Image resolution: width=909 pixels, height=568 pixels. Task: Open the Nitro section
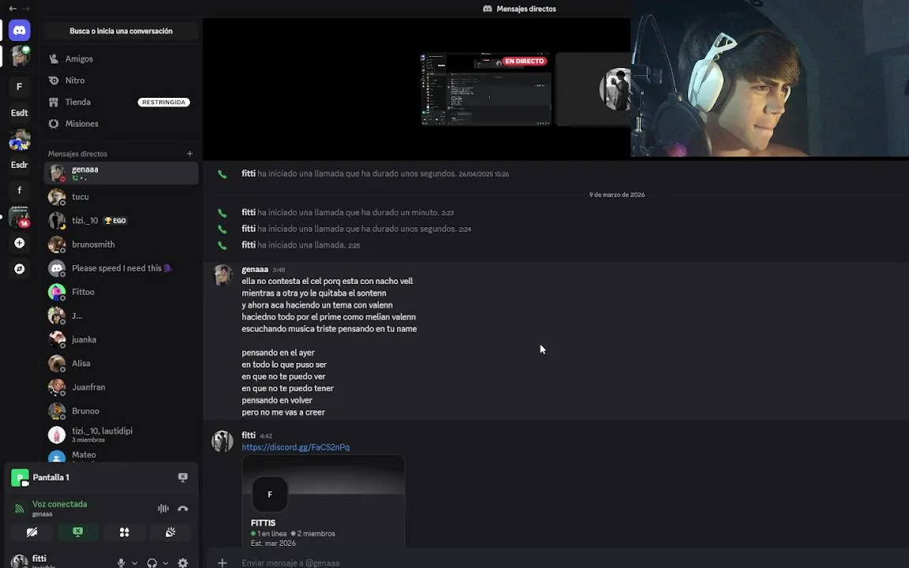(x=122, y=80)
